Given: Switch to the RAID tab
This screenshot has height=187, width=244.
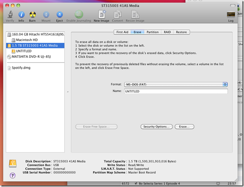Looking at the screenshot, I should [167, 32].
